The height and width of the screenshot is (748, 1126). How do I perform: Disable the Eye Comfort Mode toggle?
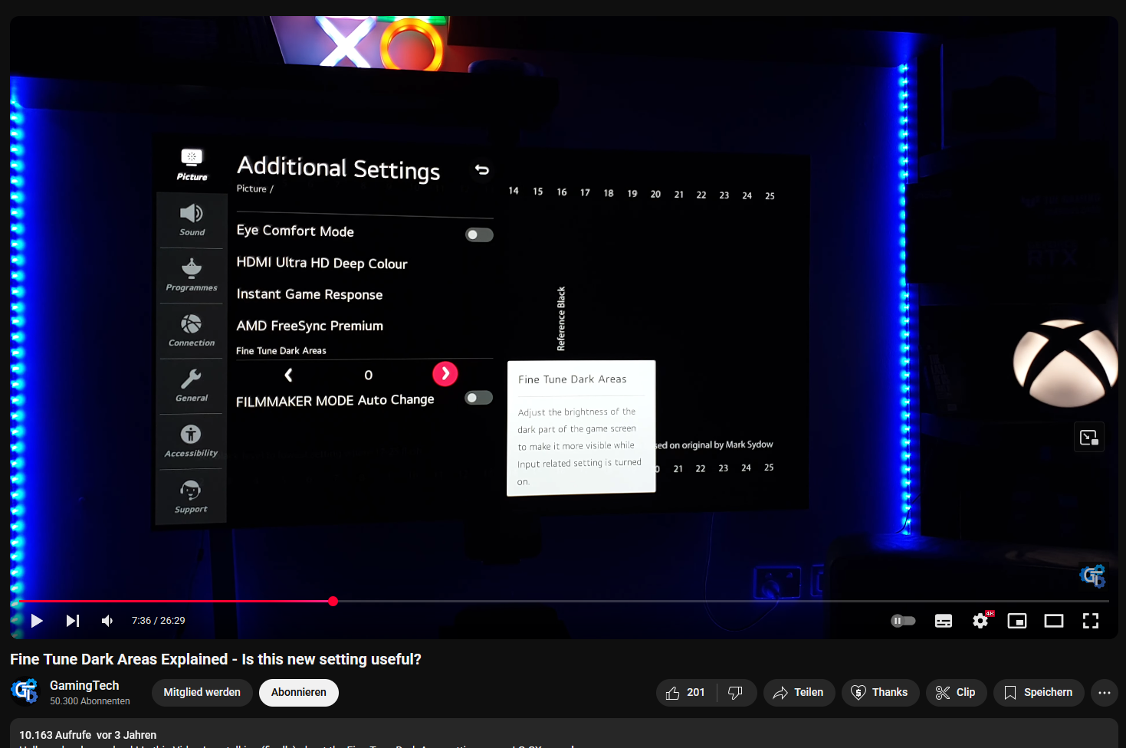pyautogui.click(x=479, y=235)
